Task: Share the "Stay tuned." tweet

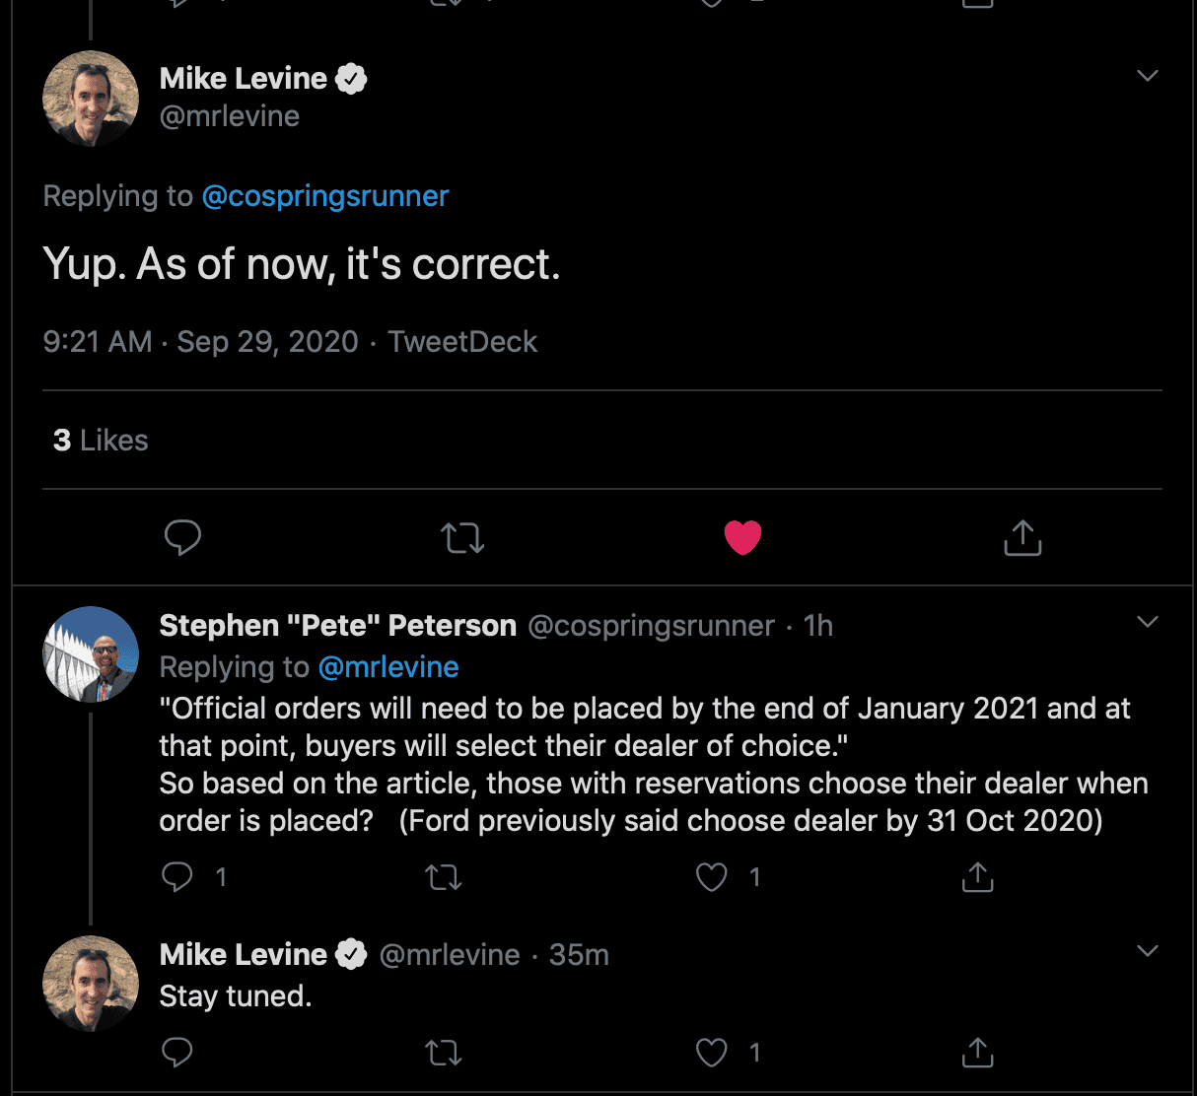Action: pos(977,1053)
